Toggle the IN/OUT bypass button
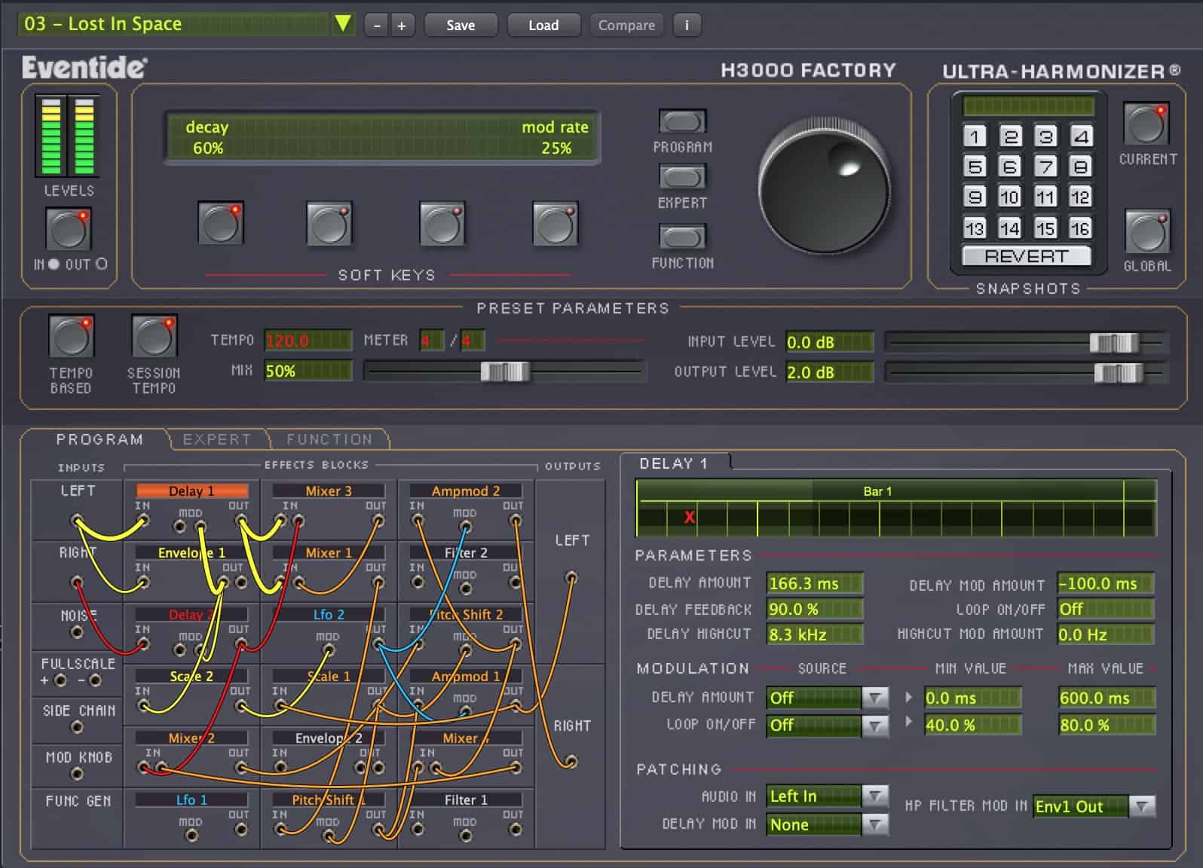The image size is (1203, 868). coord(69,229)
